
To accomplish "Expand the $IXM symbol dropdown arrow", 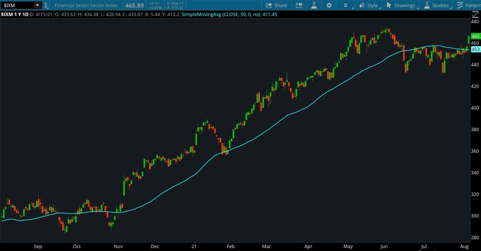I will [x=37, y=6].
